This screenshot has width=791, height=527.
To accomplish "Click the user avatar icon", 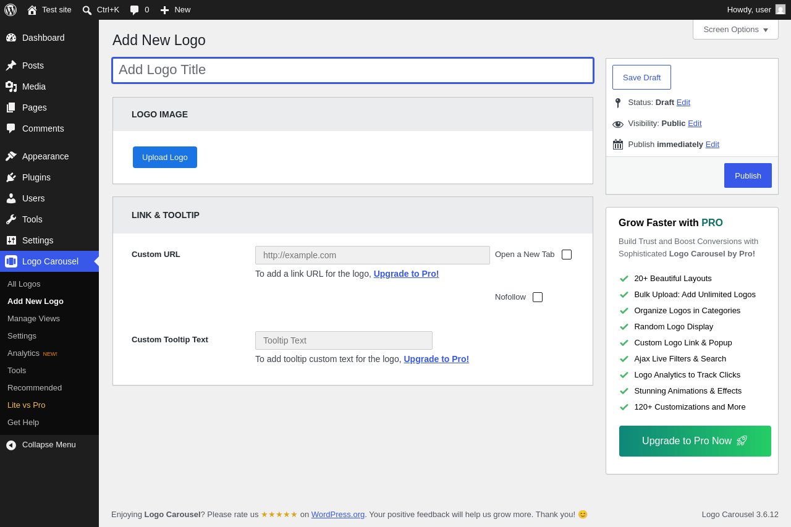I will [780, 9].
